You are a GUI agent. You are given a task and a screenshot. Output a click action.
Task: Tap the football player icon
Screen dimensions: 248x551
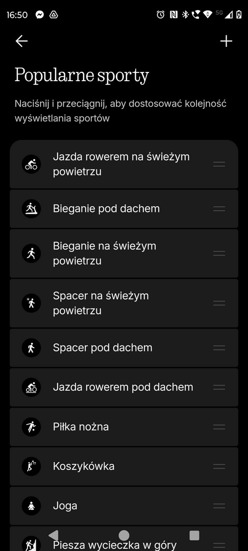(31, 427)
